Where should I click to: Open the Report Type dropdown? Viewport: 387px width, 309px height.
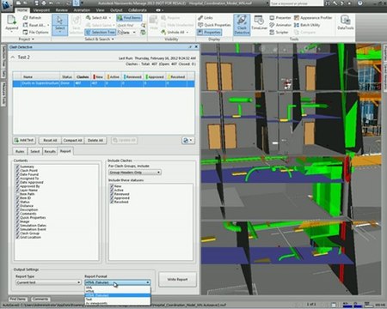(x=48, y=282)
